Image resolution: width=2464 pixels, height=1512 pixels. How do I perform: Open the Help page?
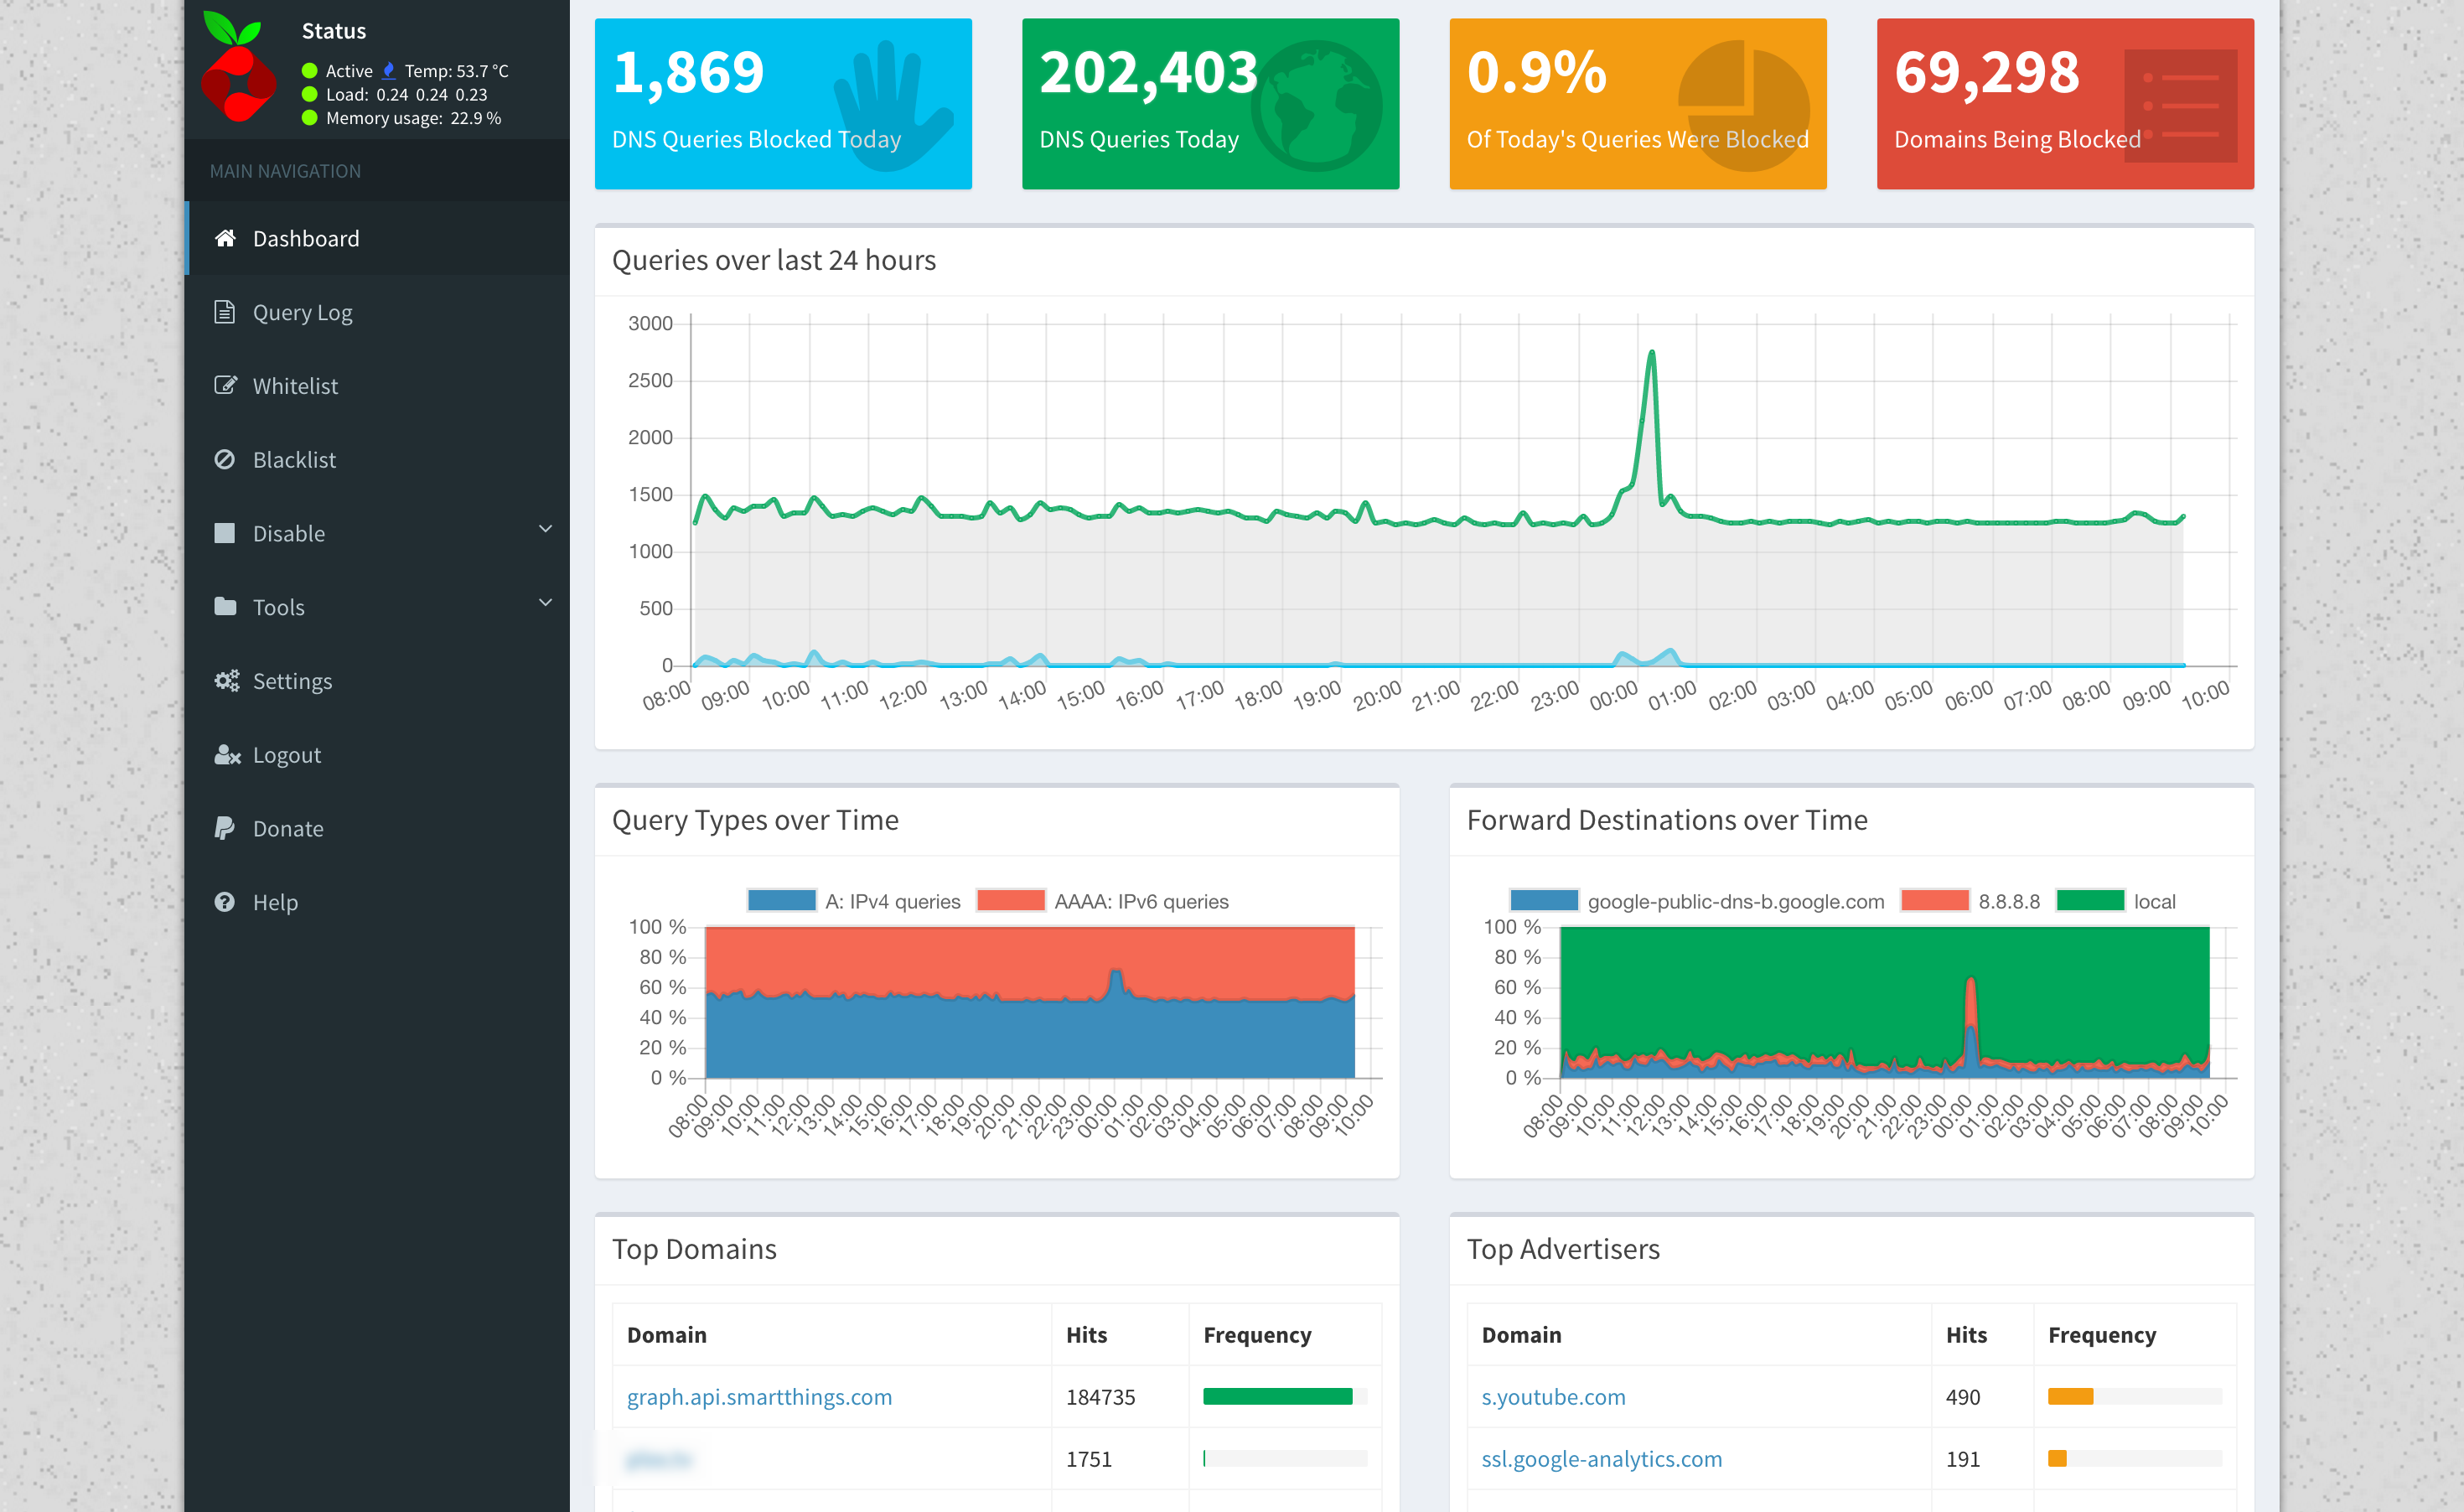point(378,902)
